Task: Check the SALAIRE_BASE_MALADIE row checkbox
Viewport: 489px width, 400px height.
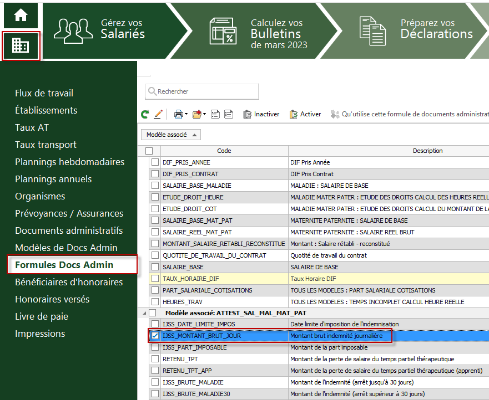Action: (155, 186)
